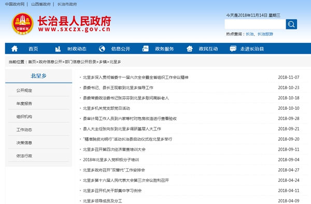The height and width of the screenshot is (204, 311).
Task: Open the 政务服务 menu item
Action: click(x=164, y=49)
